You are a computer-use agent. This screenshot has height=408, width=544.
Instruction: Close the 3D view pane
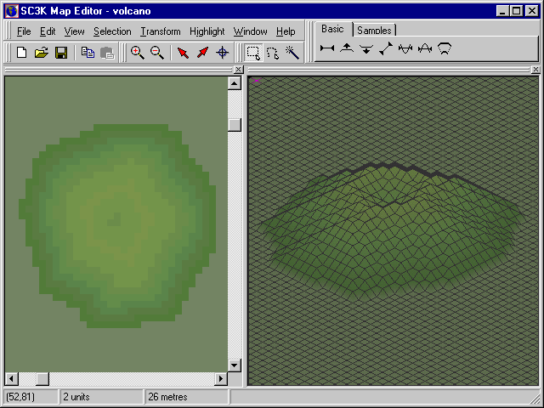coord(535,70)
